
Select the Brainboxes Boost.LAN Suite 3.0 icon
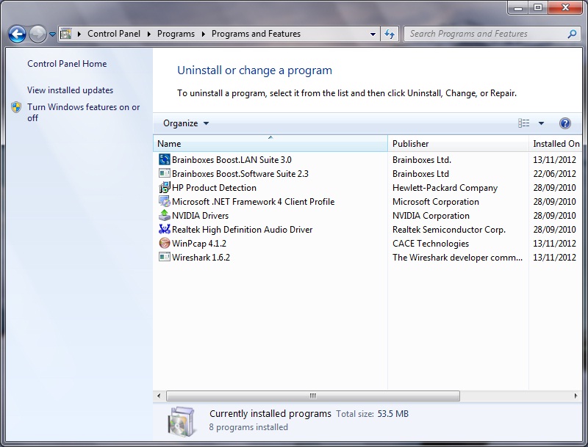tap(165, 159)
